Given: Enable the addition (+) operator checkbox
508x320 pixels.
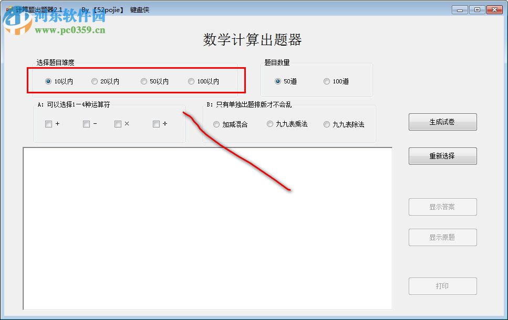Looking at the screenshot, I should (x=48, y=124).
